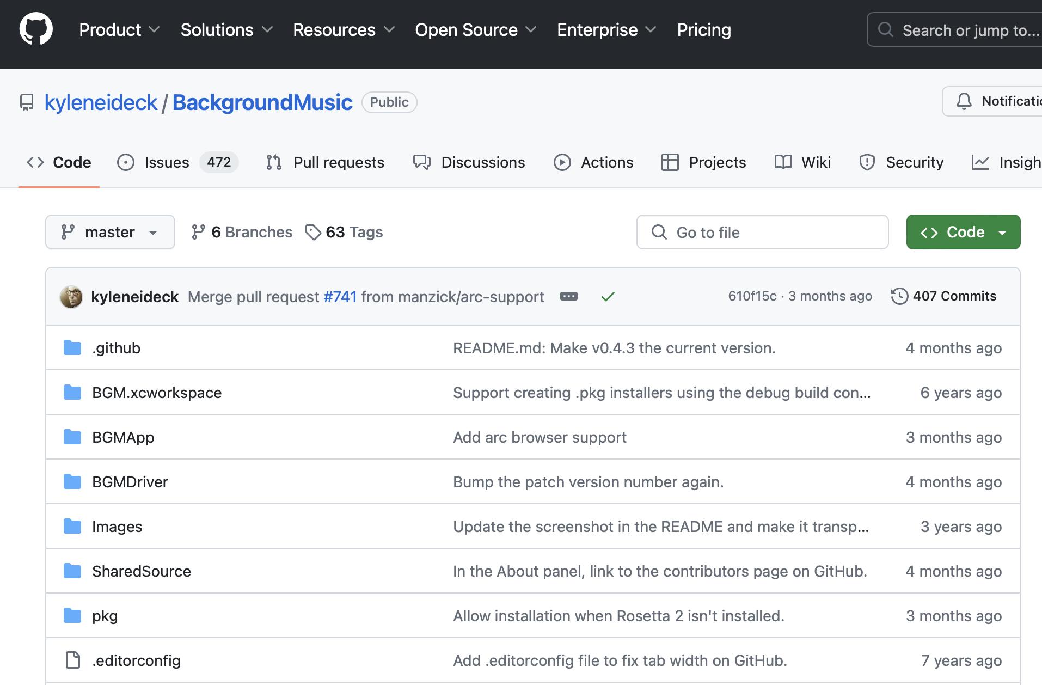
Task: Focus the Search or jump to field
Action: coord(954,30)
